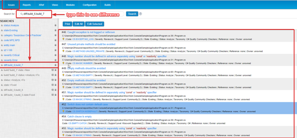Save the diff:build_5,build_6 recent search
This screenshot has height=138, width=297.
pos(53,90)
